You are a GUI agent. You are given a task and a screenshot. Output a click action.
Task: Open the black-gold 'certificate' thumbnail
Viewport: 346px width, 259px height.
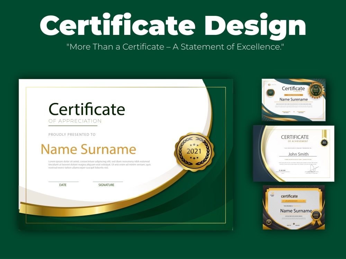(x=294, y=208)
